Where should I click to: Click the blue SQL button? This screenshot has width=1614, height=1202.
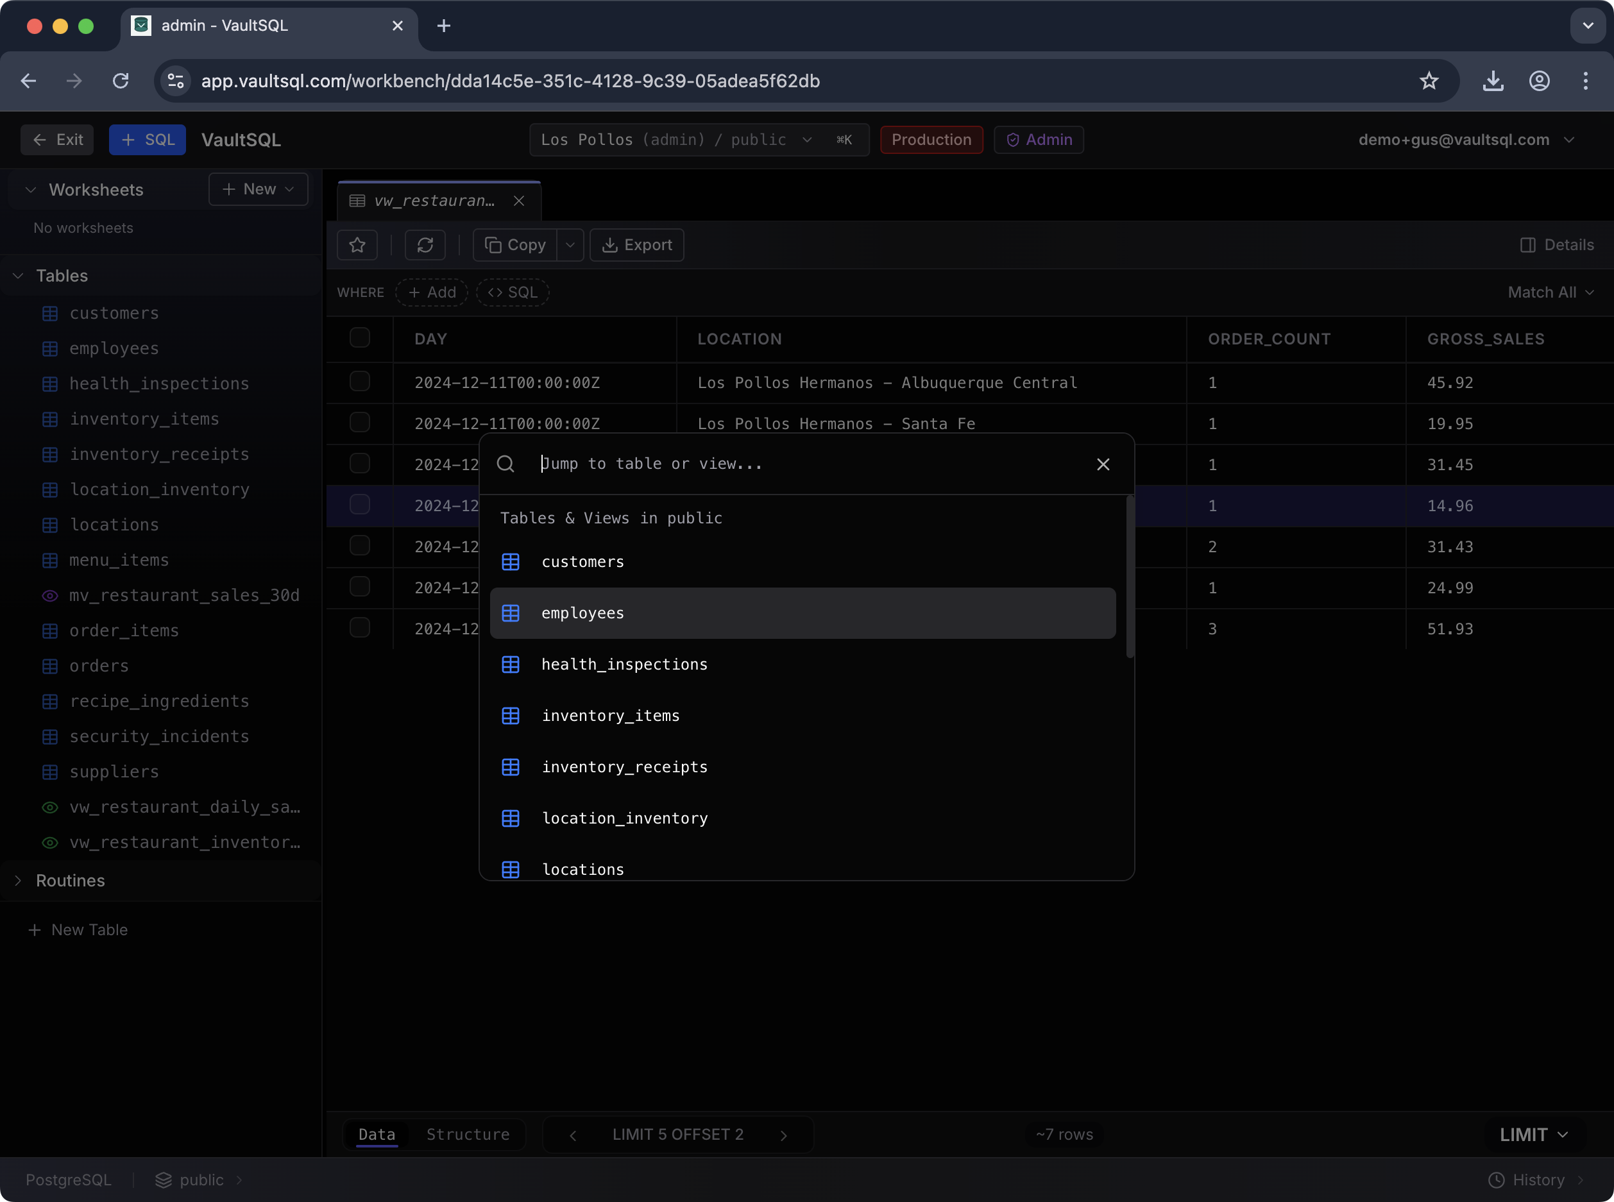coord(148,140)
